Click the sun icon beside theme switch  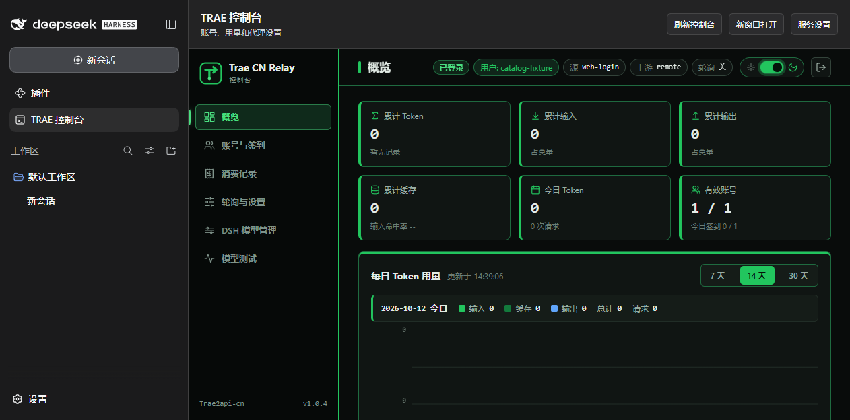[x=751, y=67]
